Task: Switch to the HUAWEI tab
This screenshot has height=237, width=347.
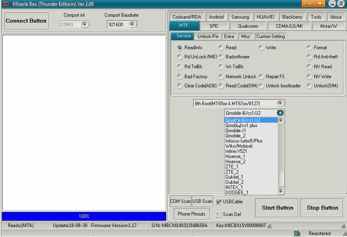Action: (x=266, y=17)
